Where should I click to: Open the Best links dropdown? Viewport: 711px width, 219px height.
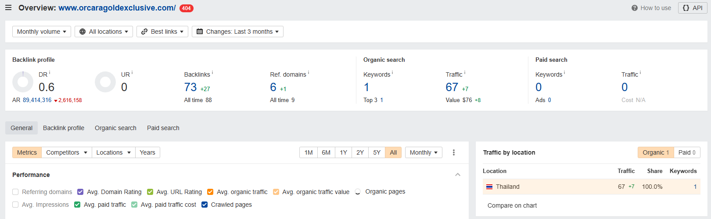tap(162, 32)
